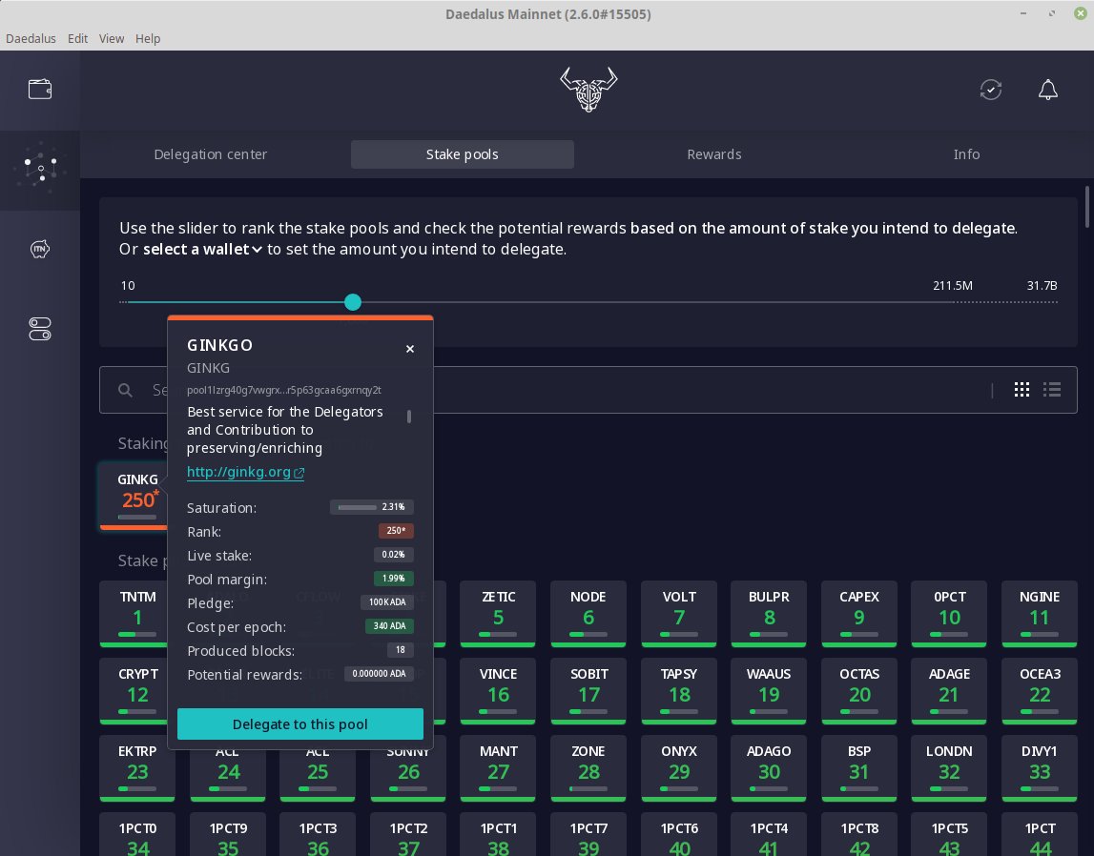1094x856 pixels.
Task: Open the LONDN pool ranked 32
Action: click(950, 768)
